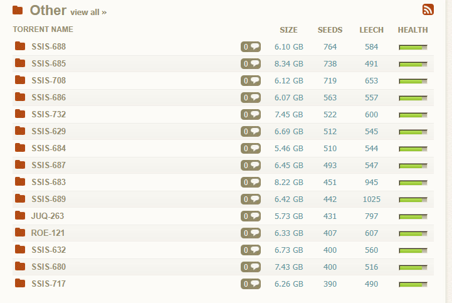Image resolution: width=452 pixels, height=303 pixels.
Task: Open the RSS feed icon for Other
Action: (428, 9)
